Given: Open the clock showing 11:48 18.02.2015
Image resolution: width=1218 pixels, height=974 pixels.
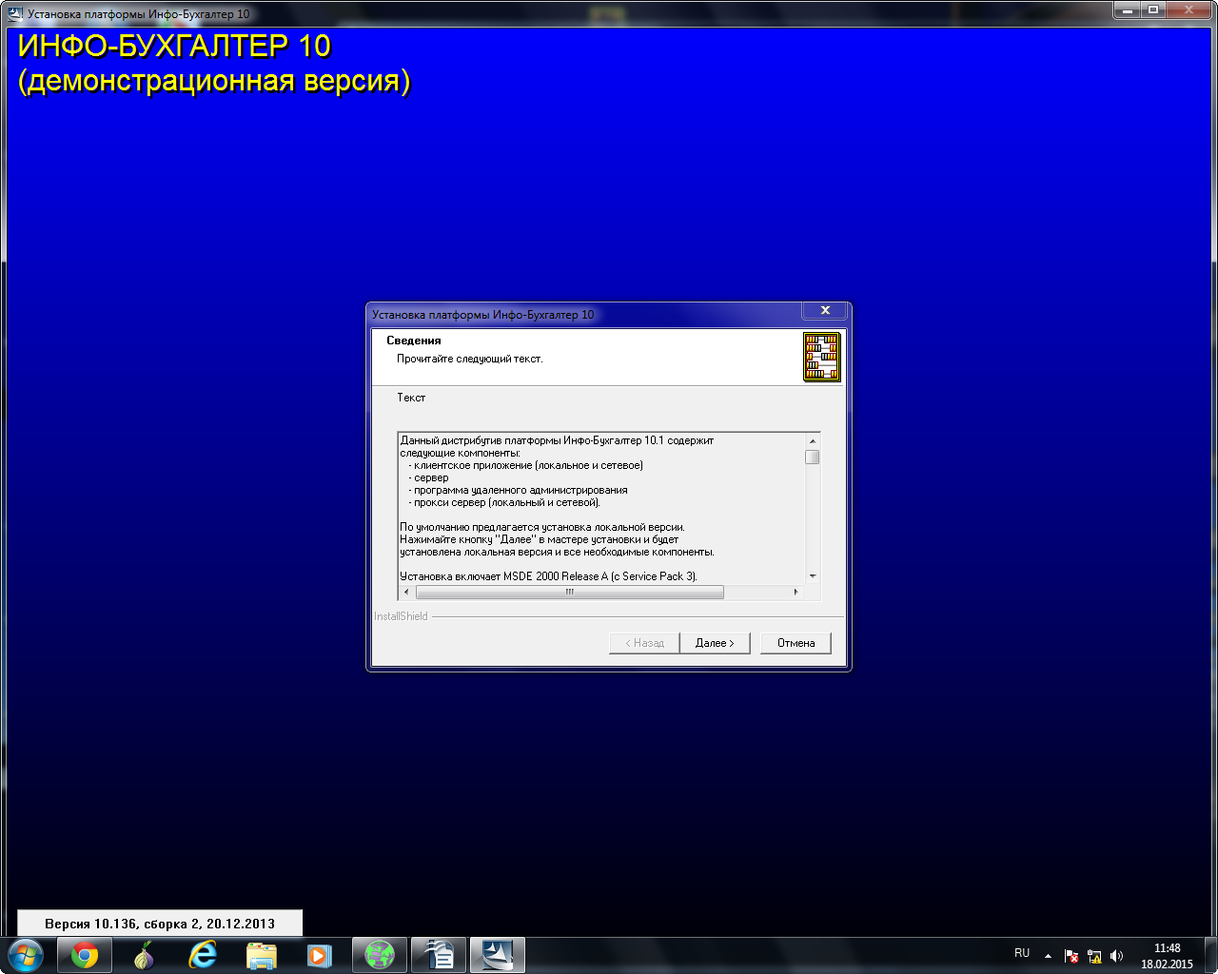Looking at the screenshot, I should [1167, 956].
